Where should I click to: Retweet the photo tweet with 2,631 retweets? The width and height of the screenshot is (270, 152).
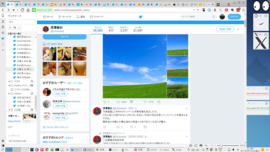pos(118,102)
